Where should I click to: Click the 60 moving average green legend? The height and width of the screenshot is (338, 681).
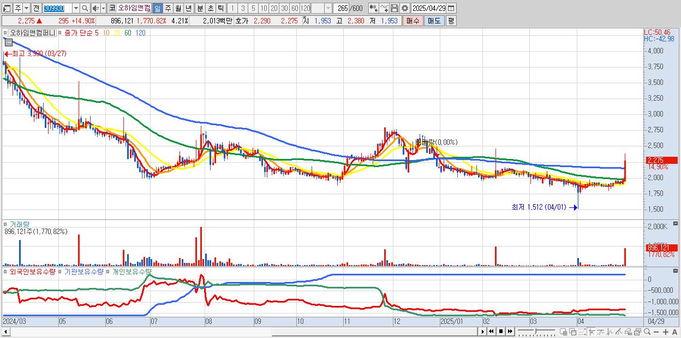pos(127,33)
